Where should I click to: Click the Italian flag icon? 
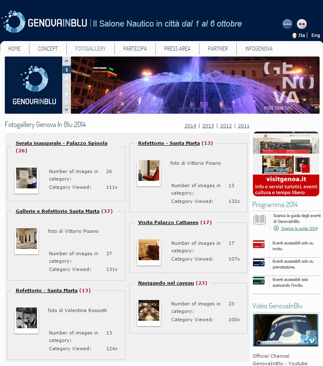pos(294,36)
